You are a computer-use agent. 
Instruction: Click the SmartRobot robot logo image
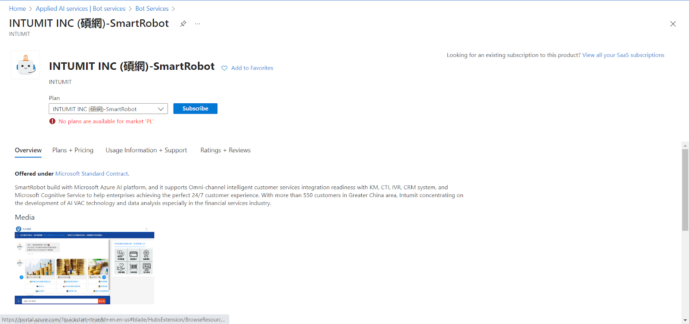tap(25, 65)
